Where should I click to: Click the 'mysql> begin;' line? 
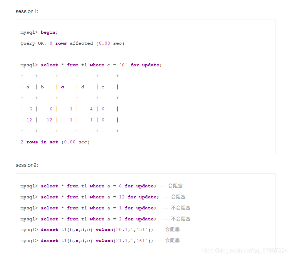[39, 32]
